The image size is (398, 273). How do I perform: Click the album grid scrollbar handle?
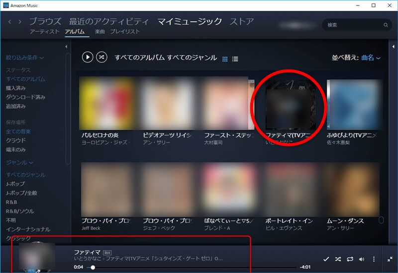pos(381,220)
